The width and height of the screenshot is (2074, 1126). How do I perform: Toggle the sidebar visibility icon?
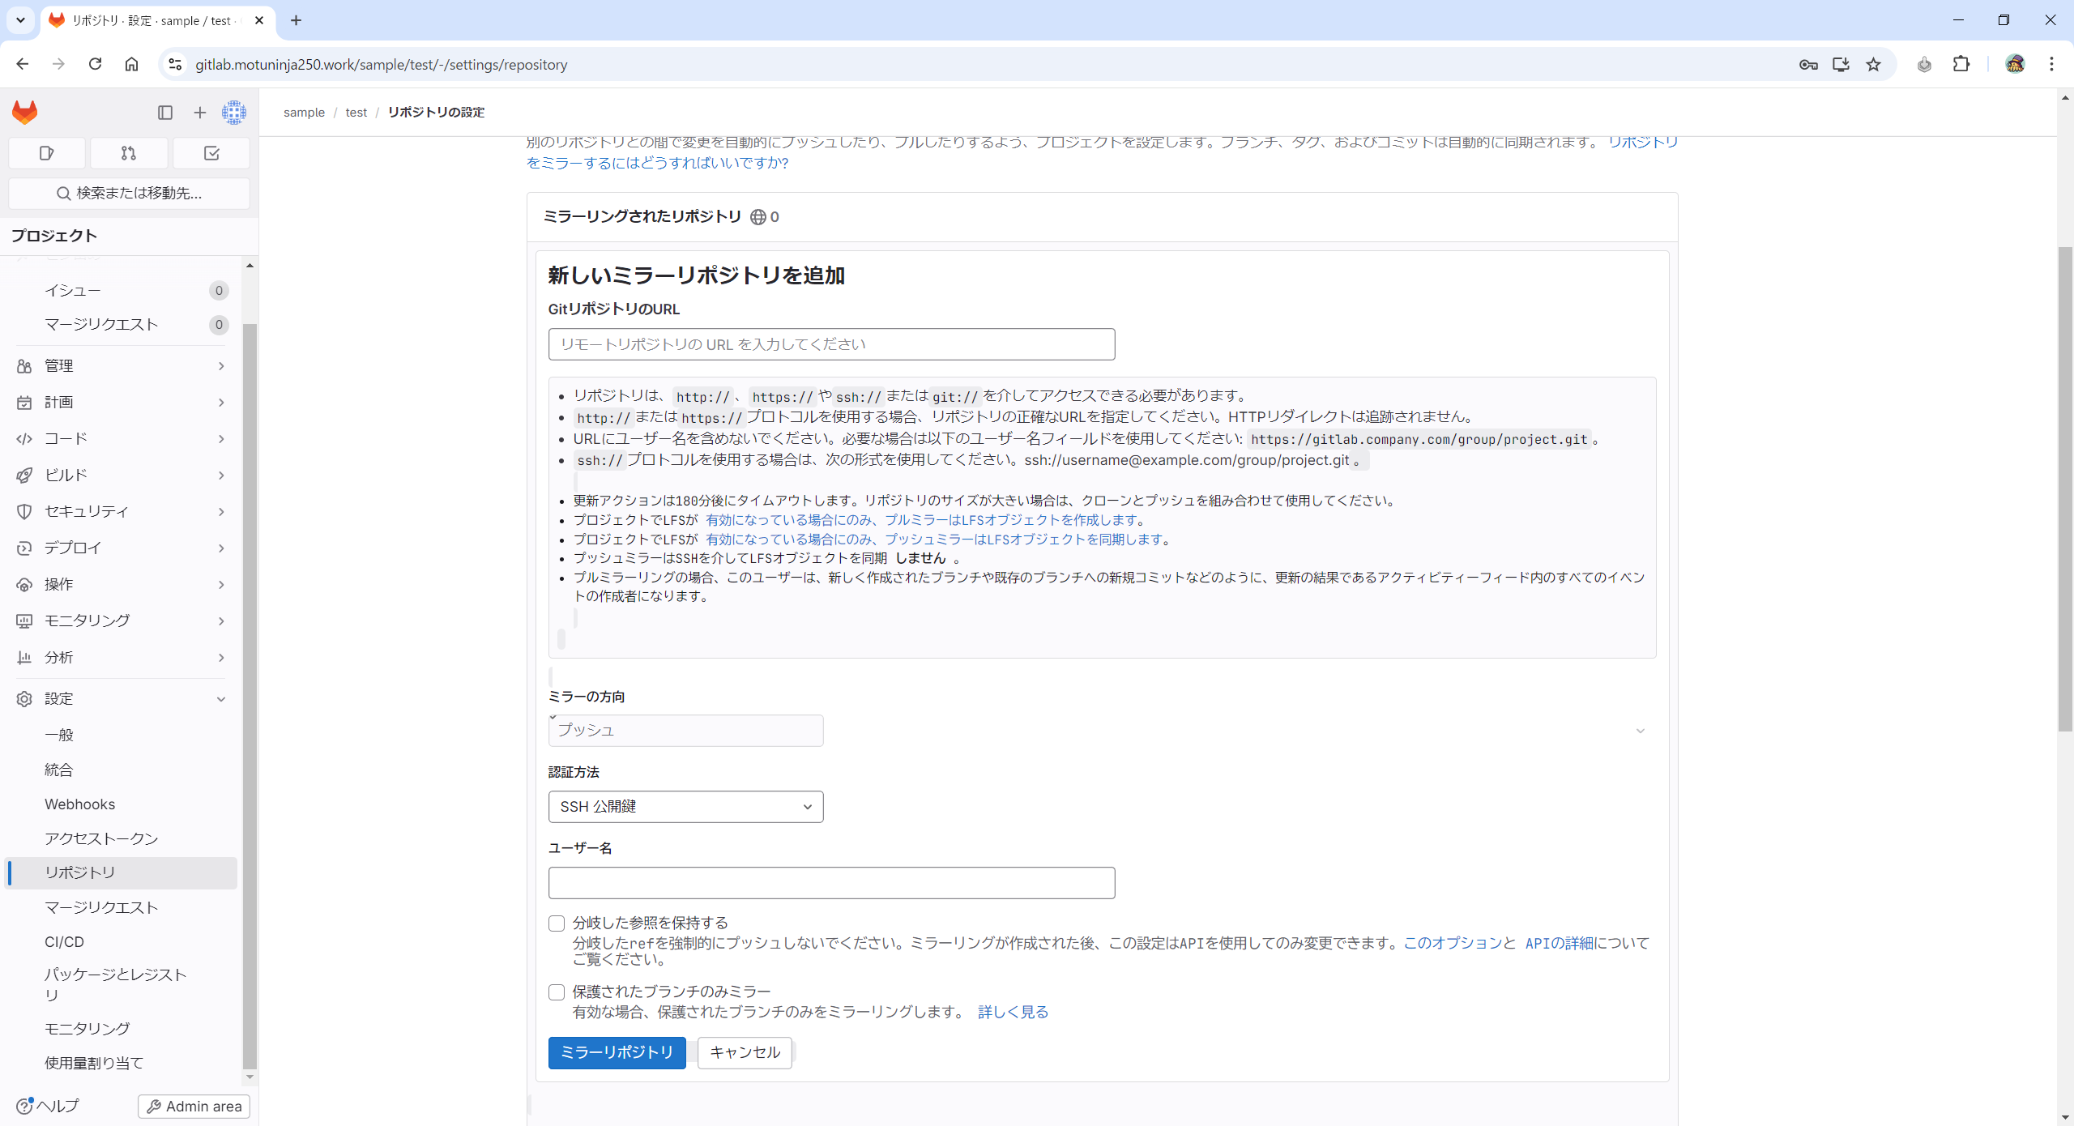point(165,113)
